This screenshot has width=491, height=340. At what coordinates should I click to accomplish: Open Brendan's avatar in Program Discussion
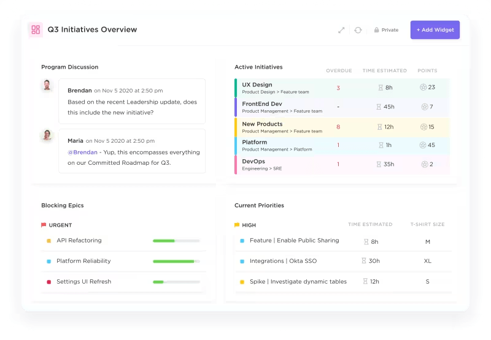pos(47,85)
